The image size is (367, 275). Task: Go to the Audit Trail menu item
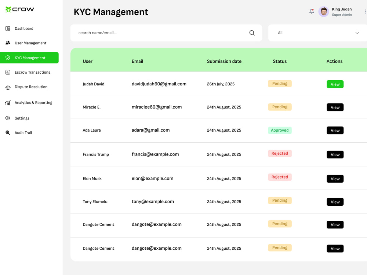pyautogui.click(x=23, y=133)
